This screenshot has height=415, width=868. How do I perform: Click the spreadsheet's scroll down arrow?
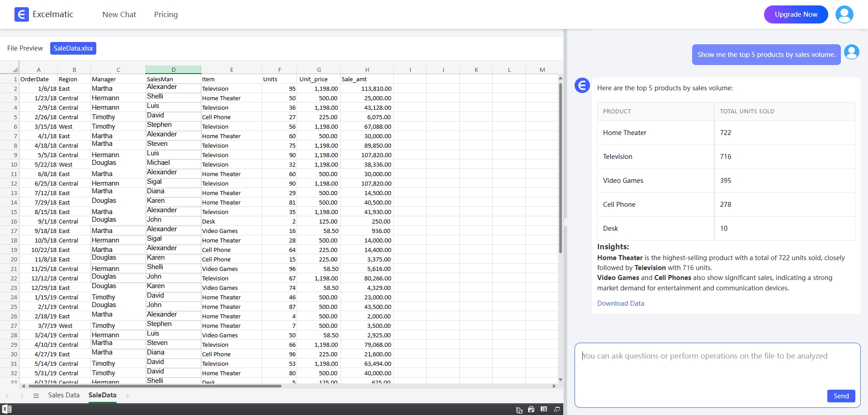561,380
